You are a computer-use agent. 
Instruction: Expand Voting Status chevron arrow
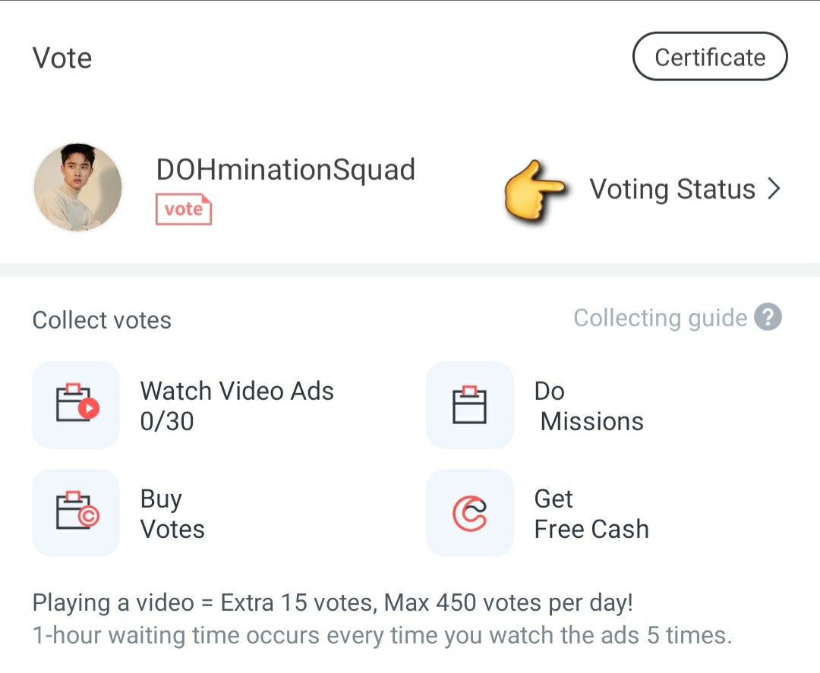click(774, 189)
